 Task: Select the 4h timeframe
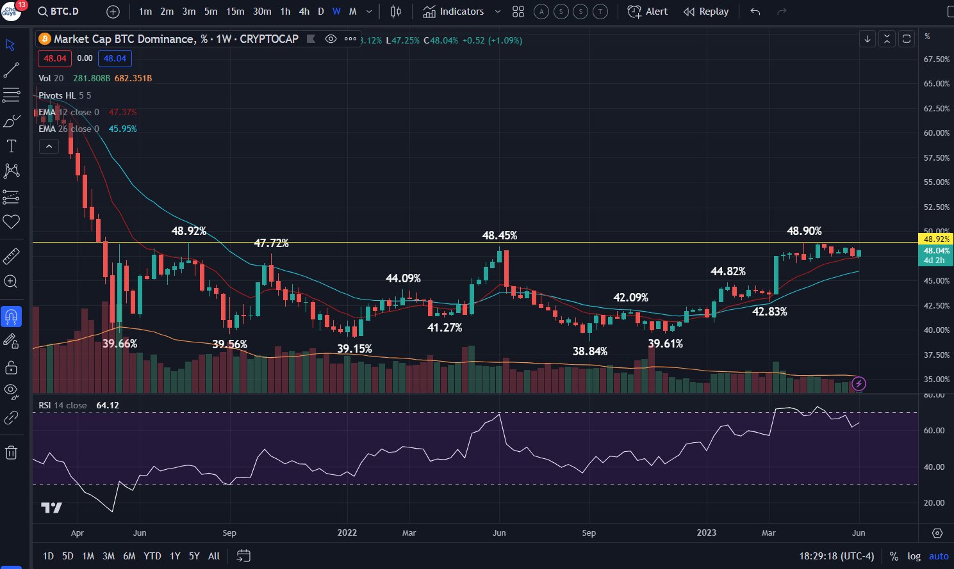[x=304, y=12]
